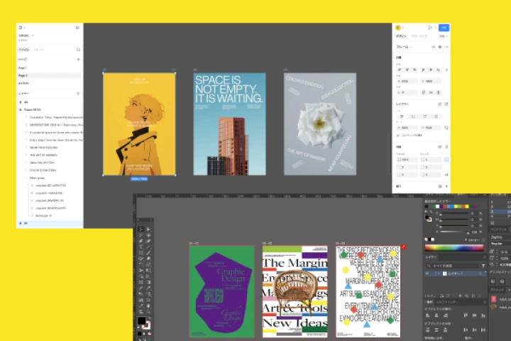Select レイヤー 1 in Illustrator layers panel
Image resolution: width=511 pixels, height=341 pixels.
(x=456, y=274)
